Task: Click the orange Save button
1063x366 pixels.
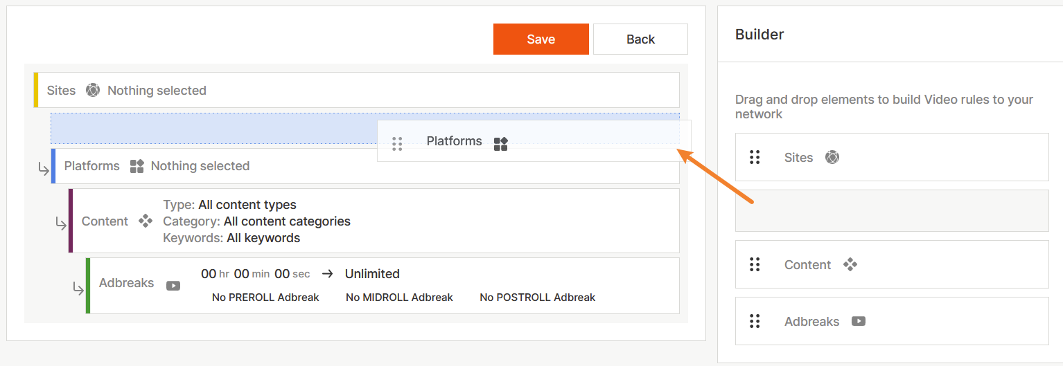Action: (x=541, y=39)
